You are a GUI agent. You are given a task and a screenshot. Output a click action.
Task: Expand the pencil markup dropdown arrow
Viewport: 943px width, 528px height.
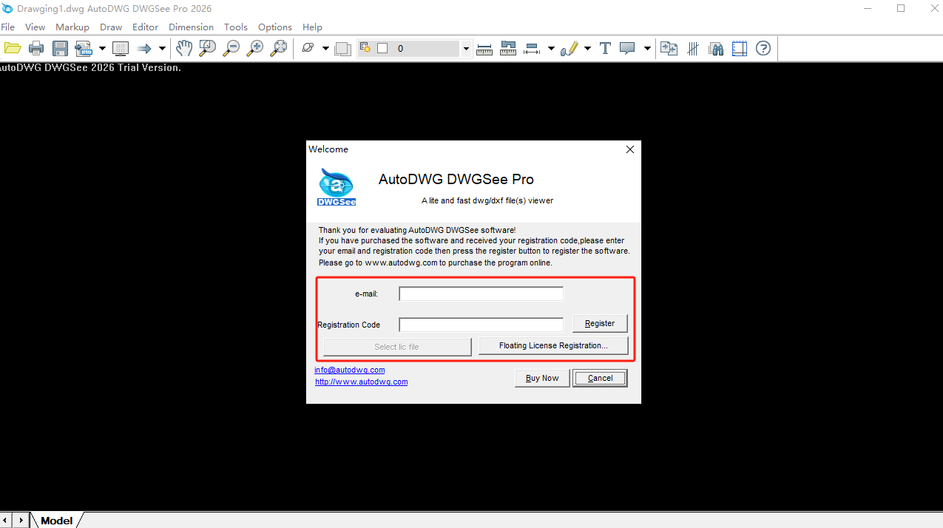tap(587, 49)
